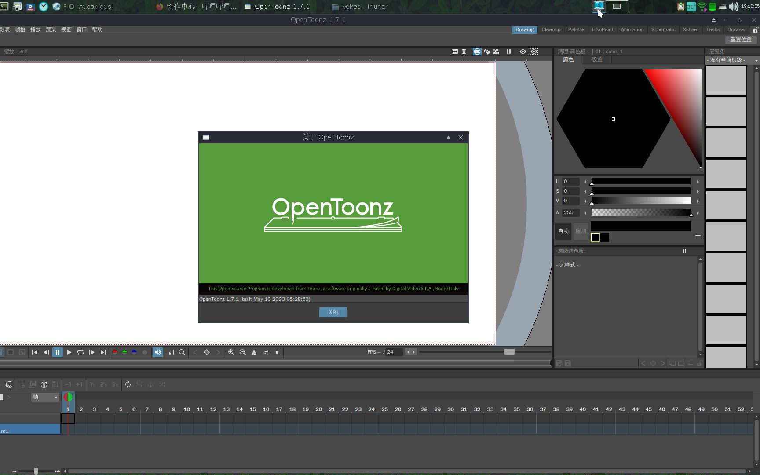Open the 设置 tab in style editor

597,60
